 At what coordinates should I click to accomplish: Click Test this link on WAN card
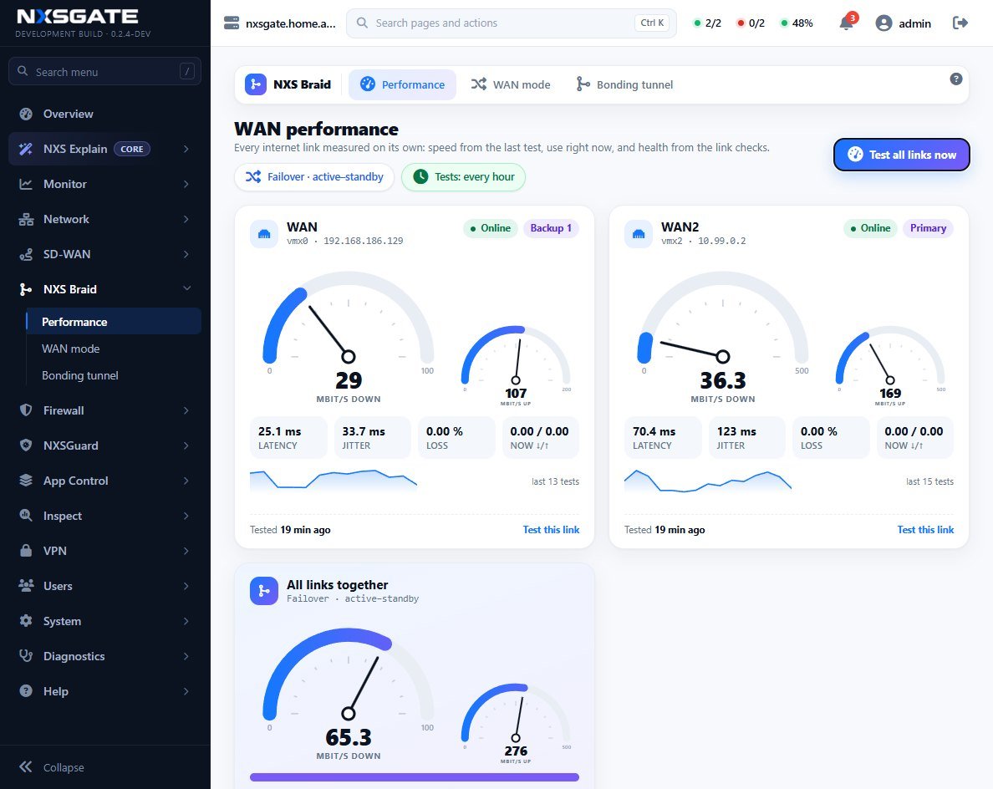pos(551,530)
